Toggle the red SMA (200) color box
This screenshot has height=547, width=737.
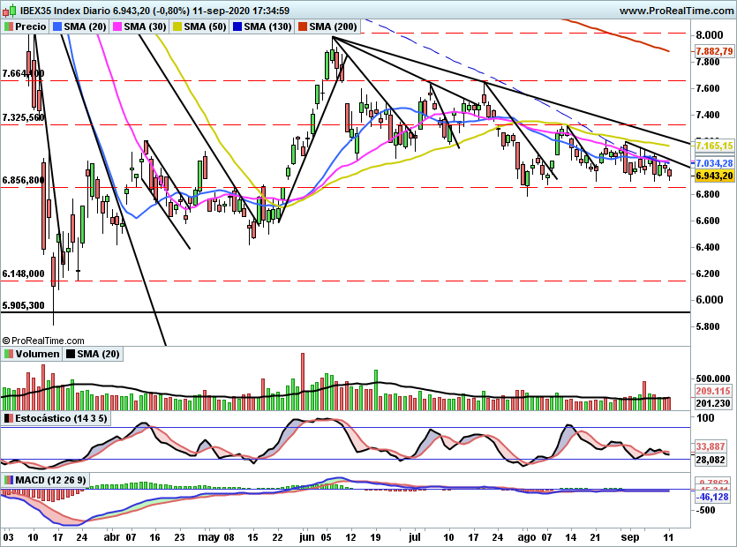304,26
